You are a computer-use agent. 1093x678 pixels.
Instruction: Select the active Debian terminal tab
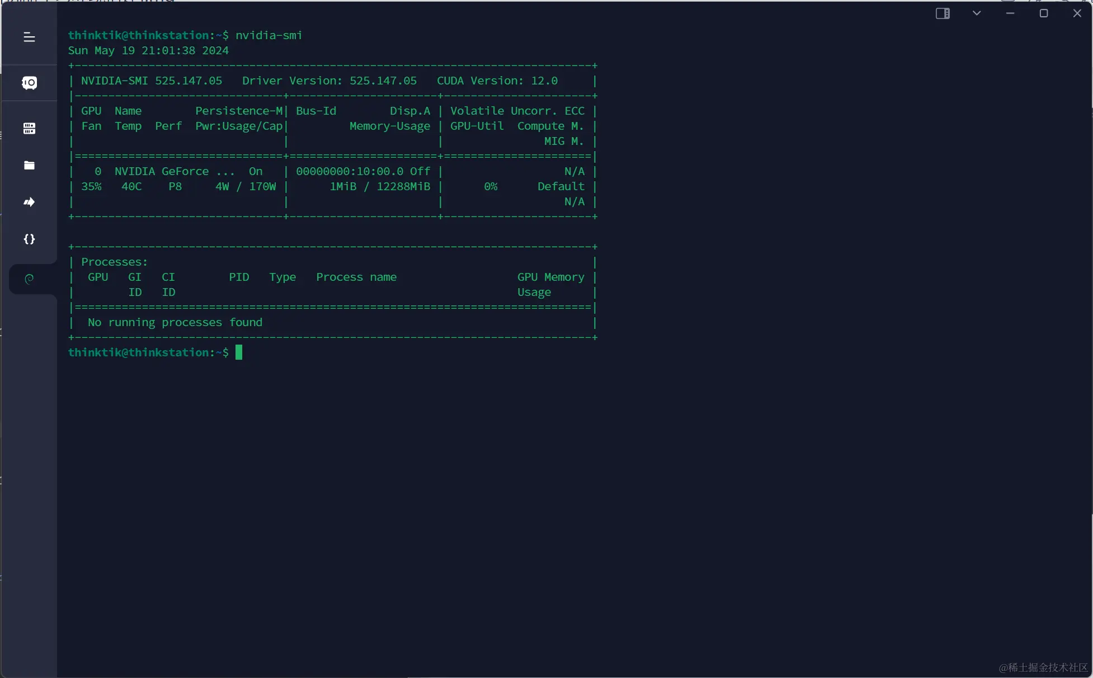29,279
